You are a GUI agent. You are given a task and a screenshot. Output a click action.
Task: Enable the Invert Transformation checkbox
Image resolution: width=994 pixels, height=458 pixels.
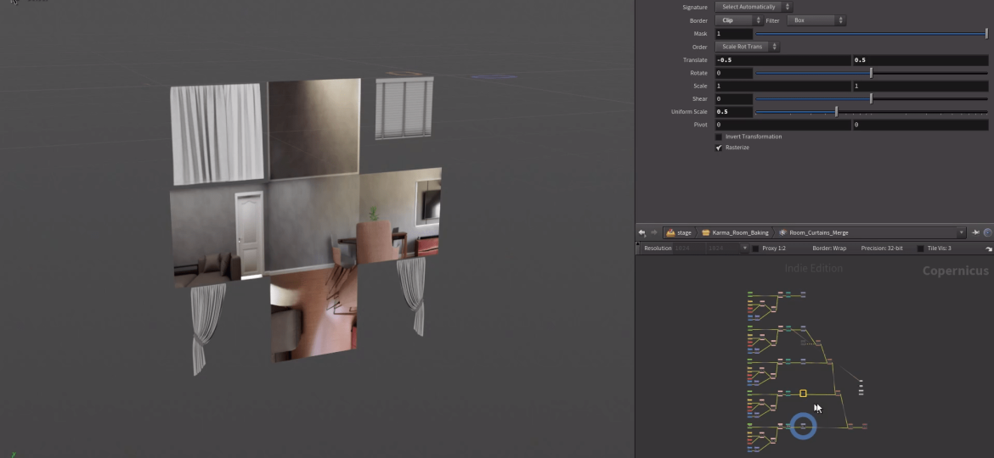[719, 137]
